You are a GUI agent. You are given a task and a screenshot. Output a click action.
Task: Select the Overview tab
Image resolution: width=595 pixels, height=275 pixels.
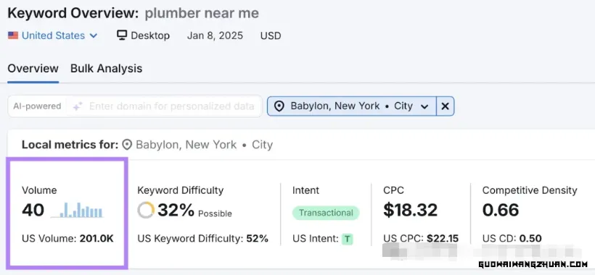tap(33, 69)
